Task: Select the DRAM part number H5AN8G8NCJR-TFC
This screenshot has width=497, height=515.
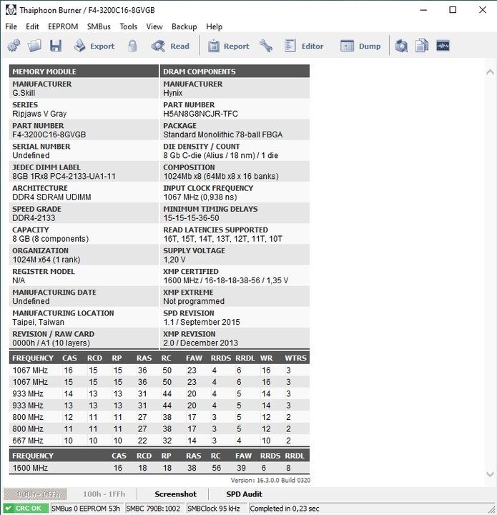Action: tap(200, 114)
